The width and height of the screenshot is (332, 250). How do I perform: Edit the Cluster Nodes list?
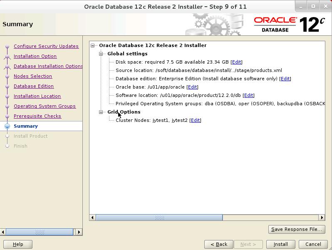coord(196,120)
